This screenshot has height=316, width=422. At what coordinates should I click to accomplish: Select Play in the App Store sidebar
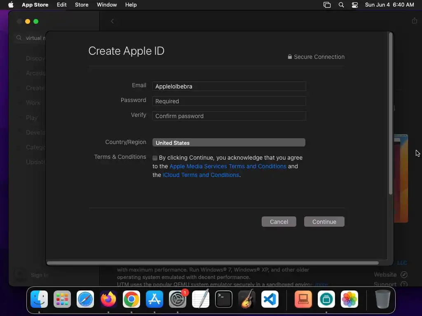pyautogui.click(x=31, y=118)
